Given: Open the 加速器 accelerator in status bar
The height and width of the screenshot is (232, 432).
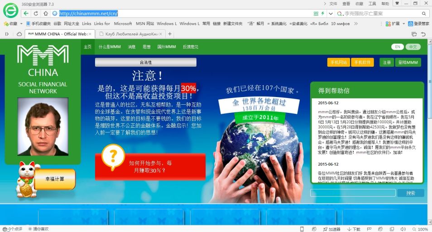Looking at the screenshot, I should coord(332,229).
